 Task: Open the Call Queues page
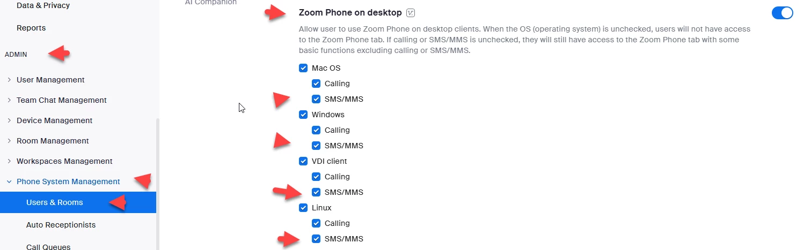coord(48,247)
